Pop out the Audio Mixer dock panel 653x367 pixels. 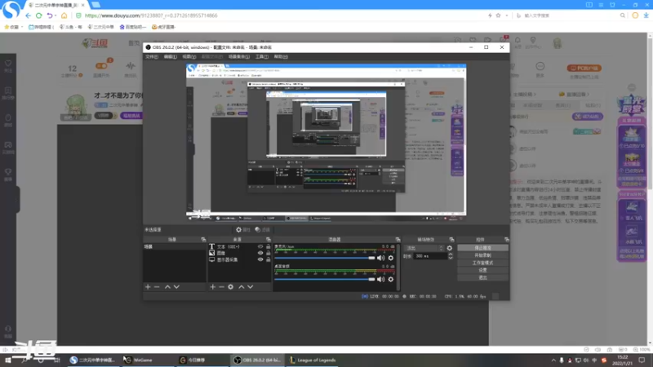(398, 240)
